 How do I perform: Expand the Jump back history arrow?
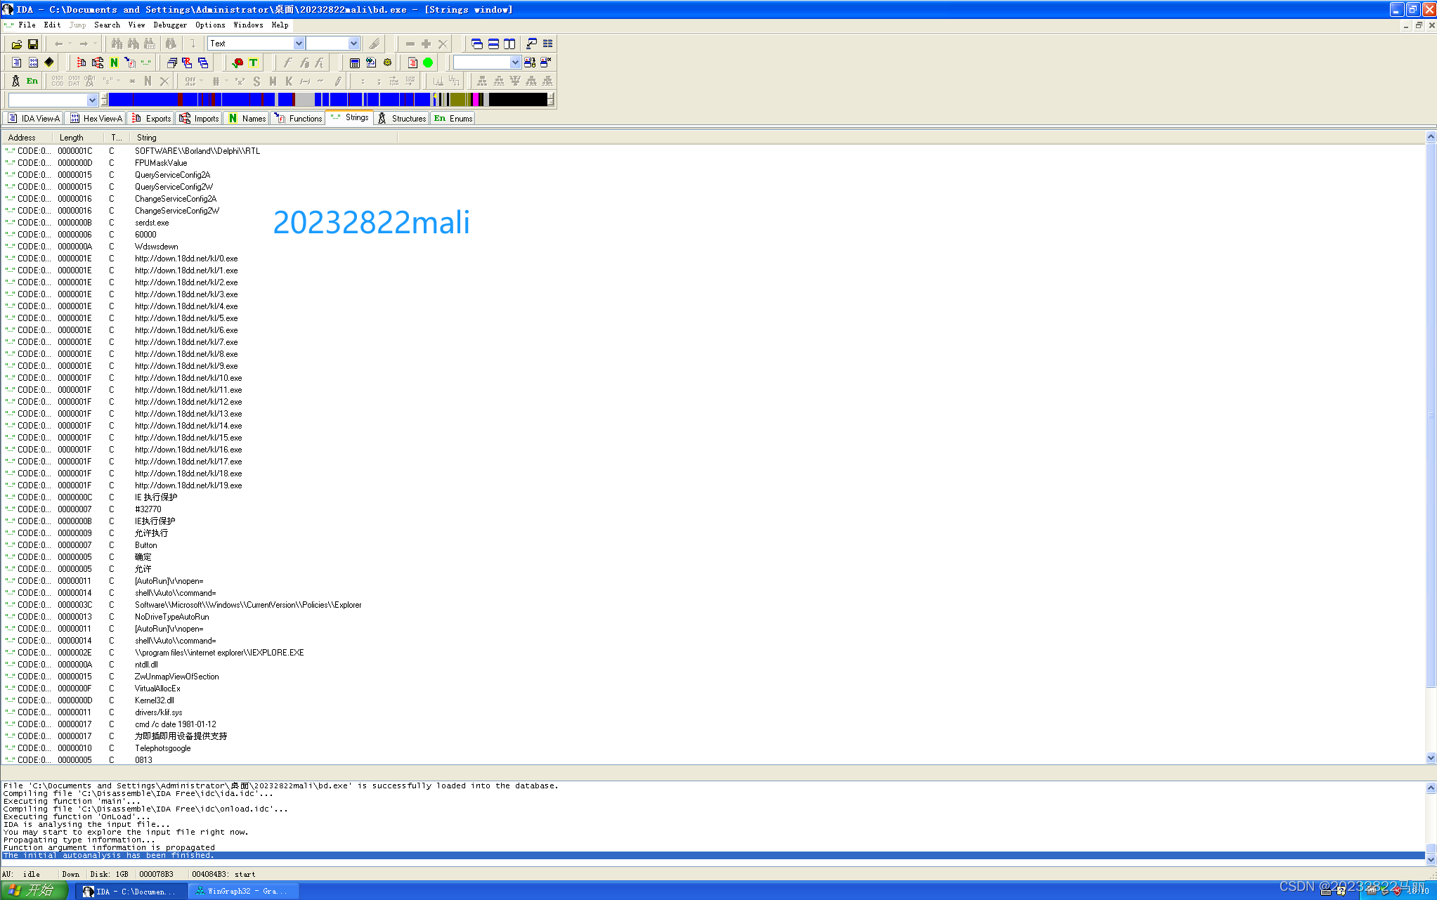point(70,44)
